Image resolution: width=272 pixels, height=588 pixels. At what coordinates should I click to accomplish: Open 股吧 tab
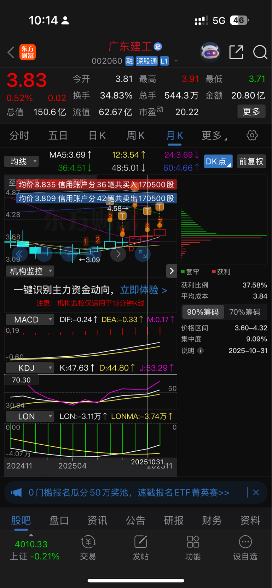(21, 520)
